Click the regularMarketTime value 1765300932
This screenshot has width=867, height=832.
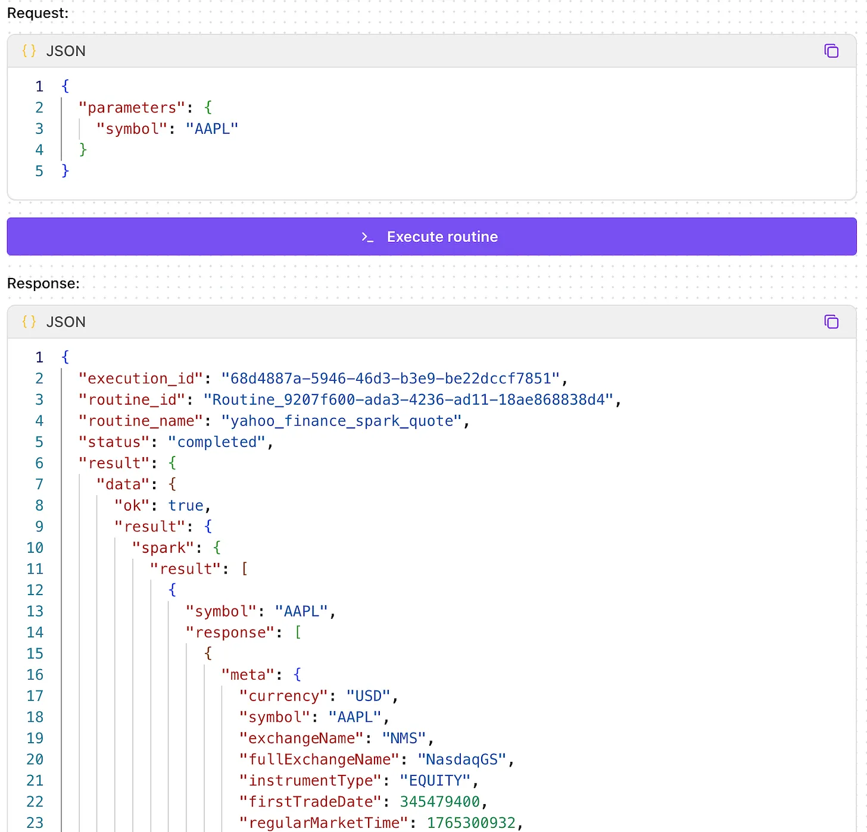point(471,822)
